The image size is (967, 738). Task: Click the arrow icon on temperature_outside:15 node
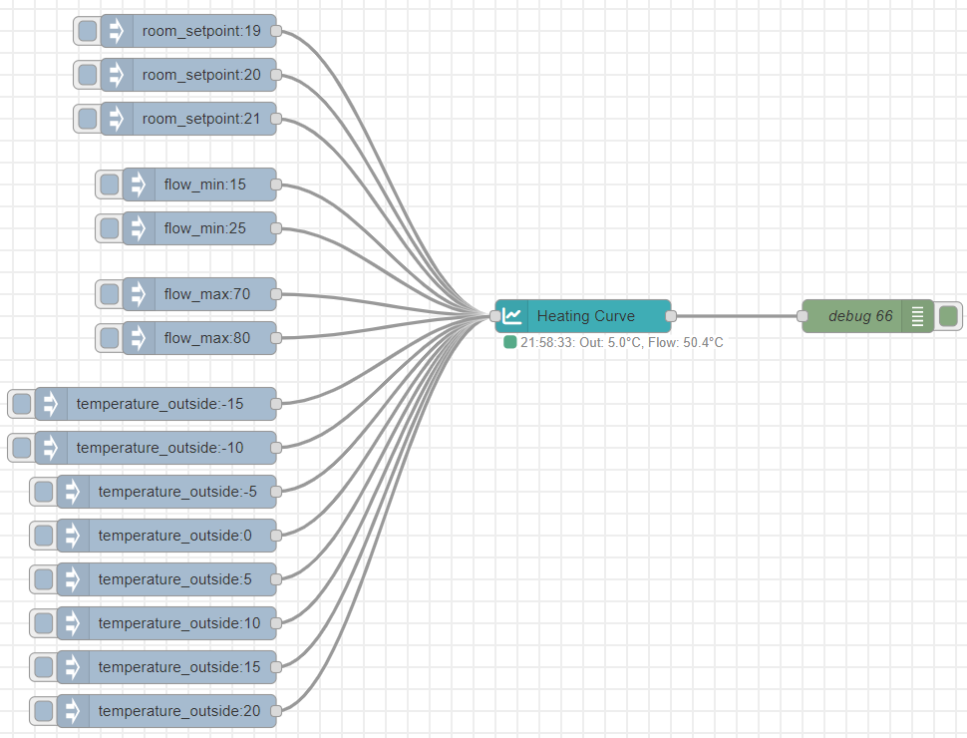[73, 667]
